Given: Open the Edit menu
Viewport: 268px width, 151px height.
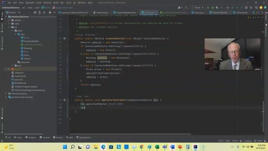Looking at the screenshot, I should [15, 3].
